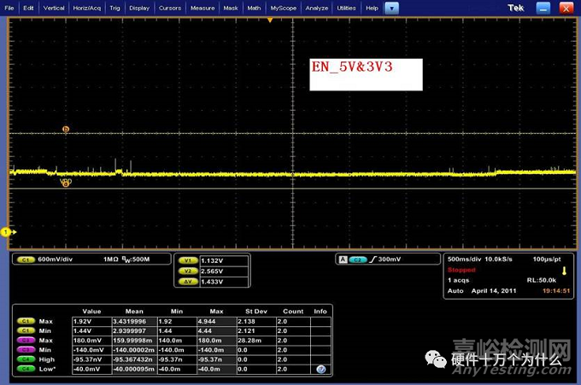
Task: Click the lower horizontal cursor handle
Action: click(x=66, y=183)
